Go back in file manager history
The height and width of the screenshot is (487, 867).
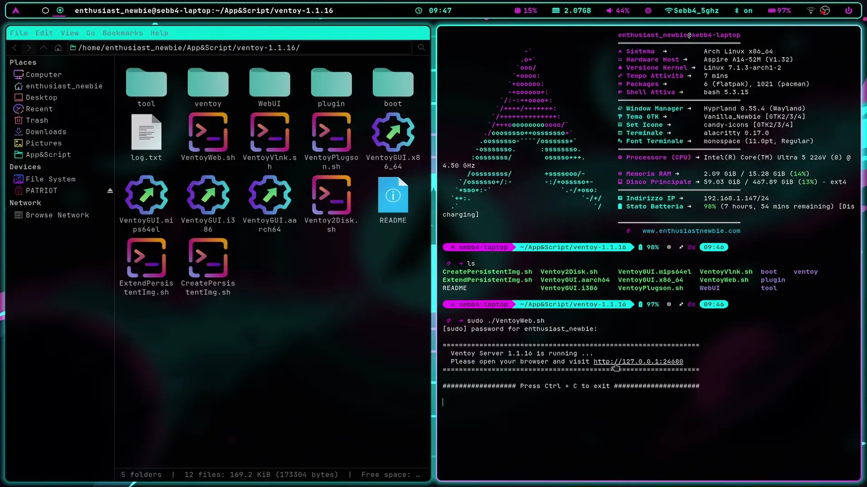coord(15,48)
